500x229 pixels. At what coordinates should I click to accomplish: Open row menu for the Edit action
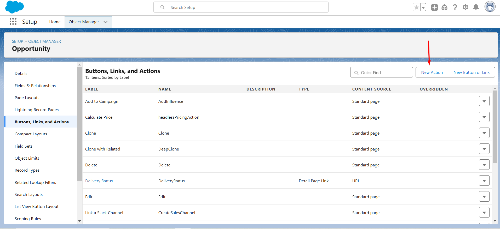point(484,197)
